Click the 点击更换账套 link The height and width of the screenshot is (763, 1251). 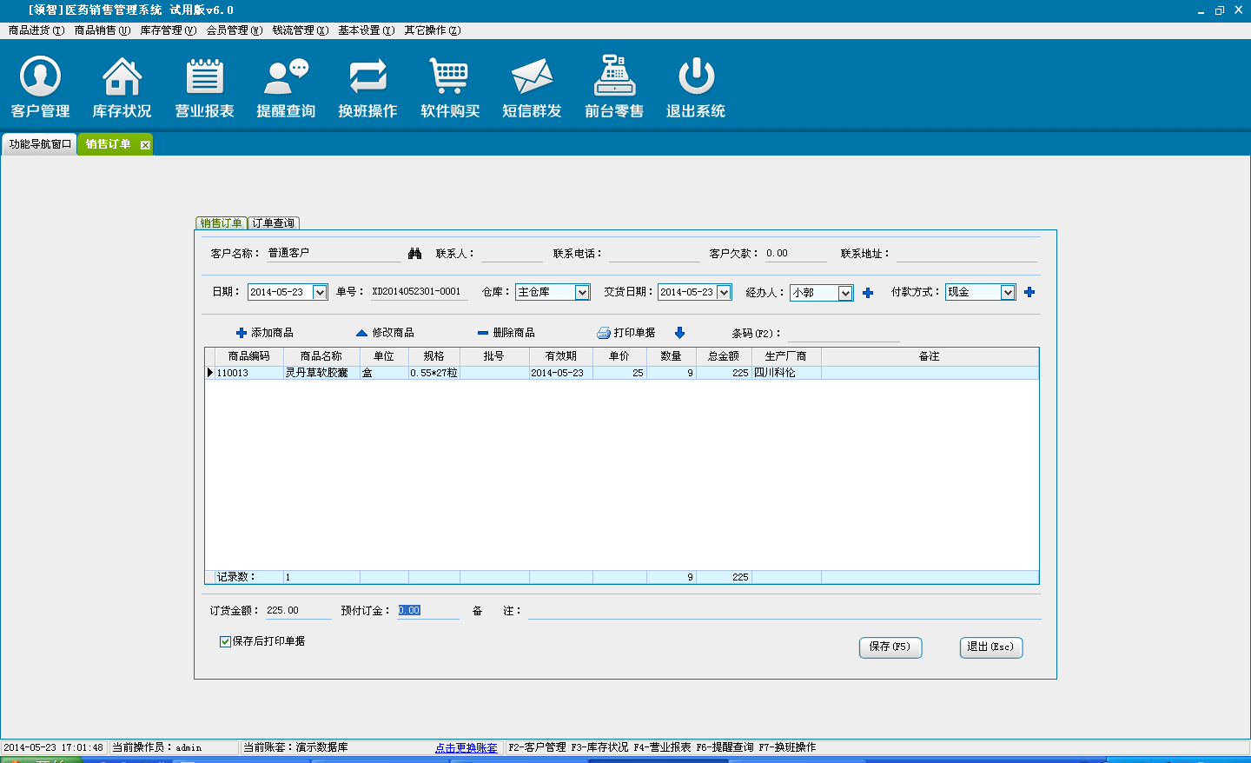[x=467, y=747]
